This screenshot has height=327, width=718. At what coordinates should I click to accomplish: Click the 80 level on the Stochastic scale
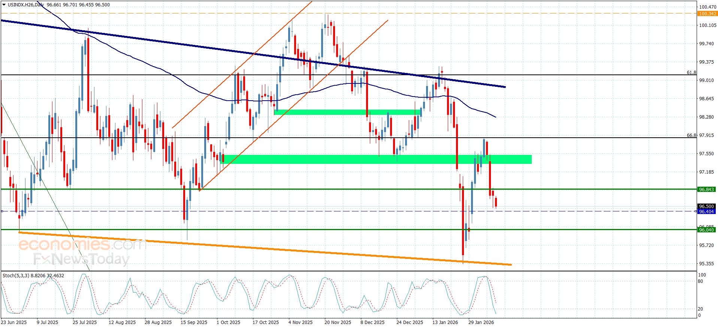[x=700, y=281]
